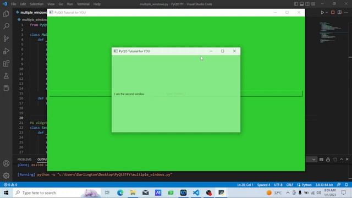Open the Manage gear icon
The height and width of the screenshot is (198, 352).
tap(6, 175)
